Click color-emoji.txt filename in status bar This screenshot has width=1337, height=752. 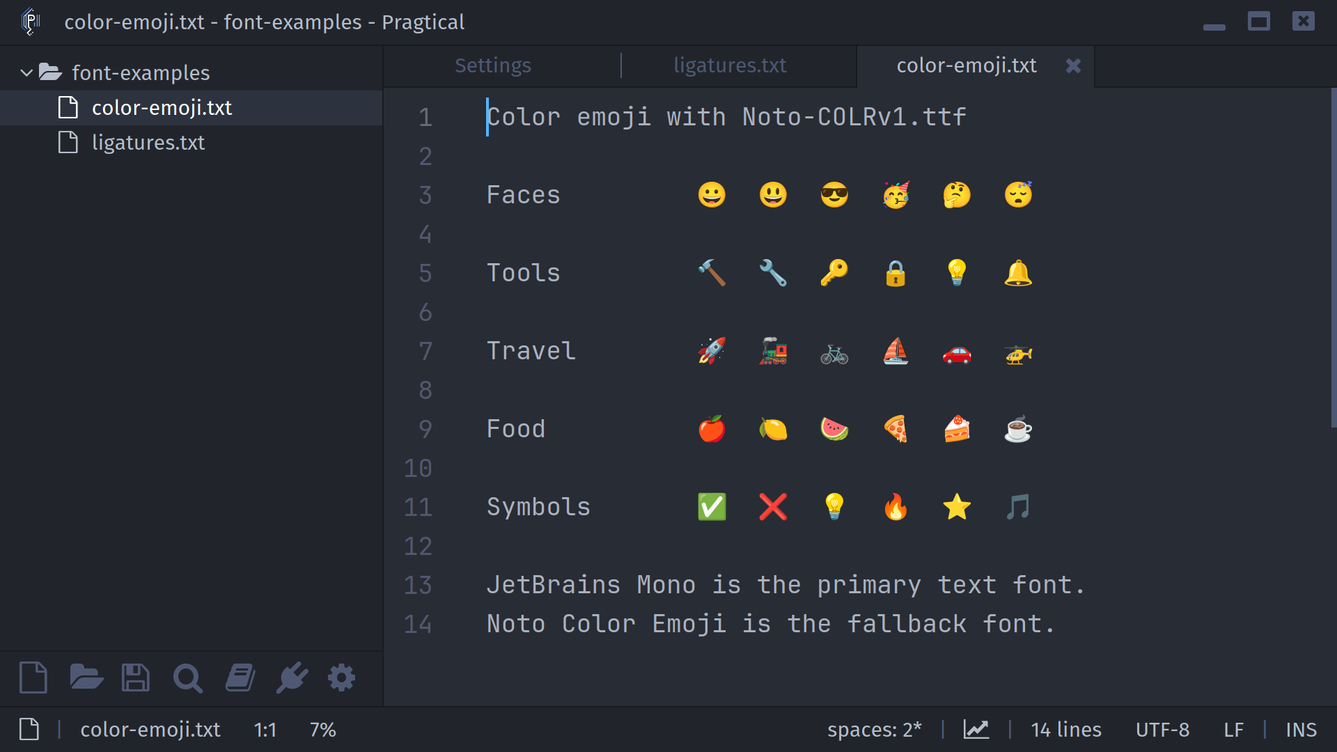click(x=150, y=729)
